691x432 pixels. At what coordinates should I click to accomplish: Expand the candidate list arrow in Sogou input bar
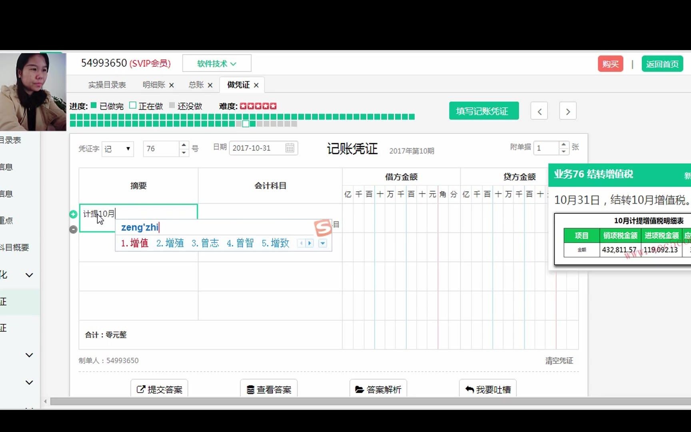pos(322,243)
